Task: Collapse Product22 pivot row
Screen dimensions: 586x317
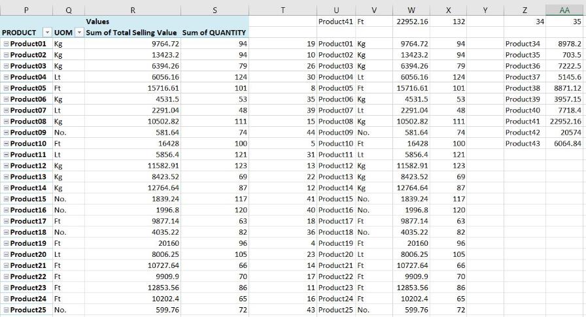Action: [6, 276]
